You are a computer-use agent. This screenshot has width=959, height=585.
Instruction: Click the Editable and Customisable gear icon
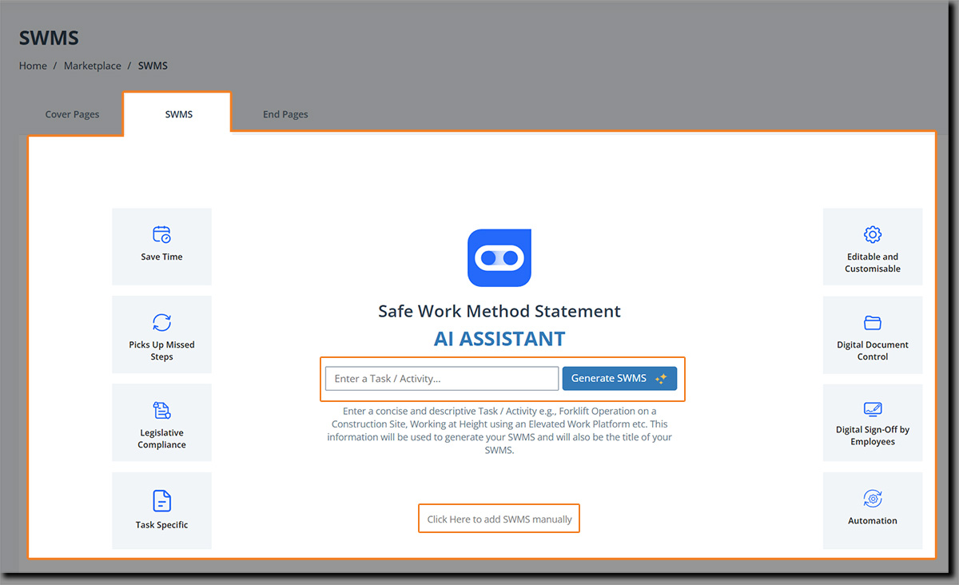(x=873, y=234)
